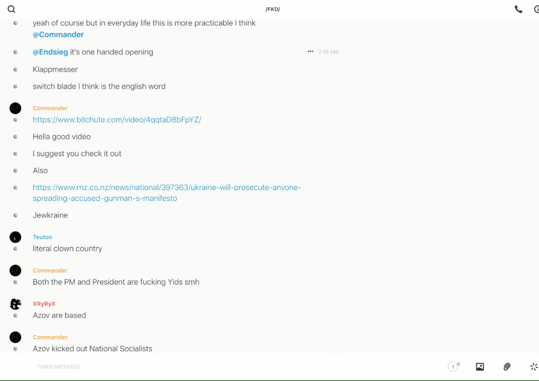Click the @Endsieg mention
Screen dimensions: 539x381
(50, 52)
